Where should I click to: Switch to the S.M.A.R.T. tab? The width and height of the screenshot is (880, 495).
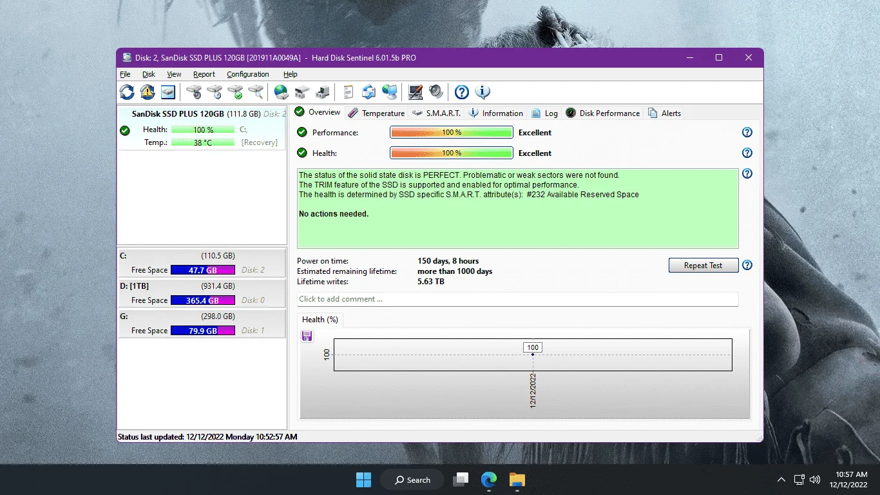pyautogui.click(x=436, y=113)
